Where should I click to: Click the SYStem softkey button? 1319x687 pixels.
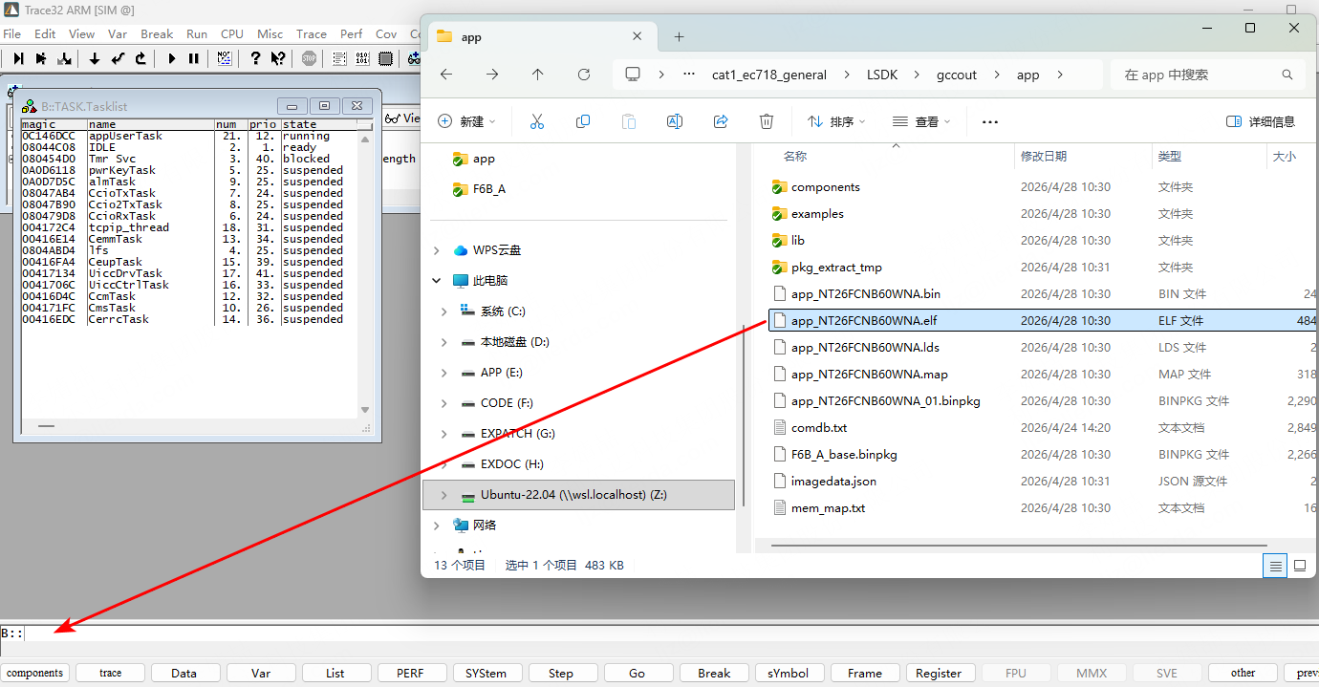click(487, 673)
